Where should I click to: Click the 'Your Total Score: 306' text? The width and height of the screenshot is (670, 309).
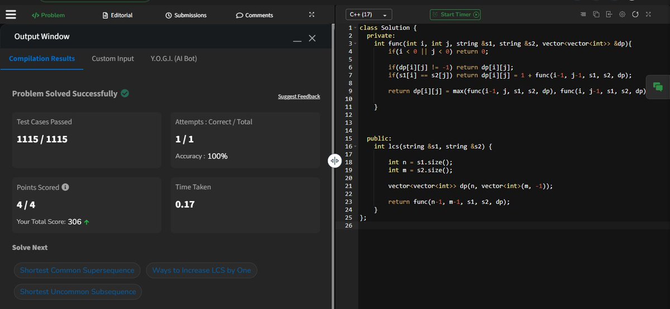[x=49, y=222]
